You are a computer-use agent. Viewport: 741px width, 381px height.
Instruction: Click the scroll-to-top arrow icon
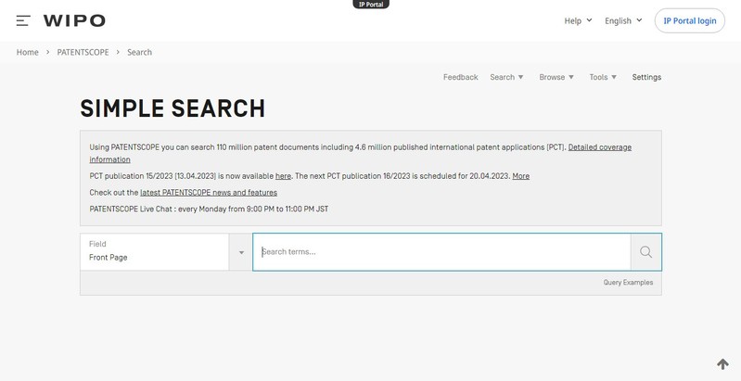click(722, 364)
